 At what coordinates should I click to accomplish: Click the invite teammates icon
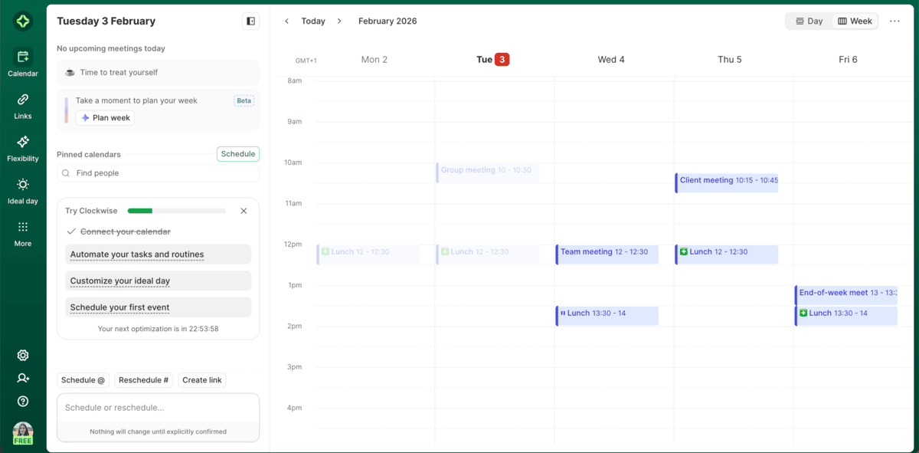tap(22, 378)
